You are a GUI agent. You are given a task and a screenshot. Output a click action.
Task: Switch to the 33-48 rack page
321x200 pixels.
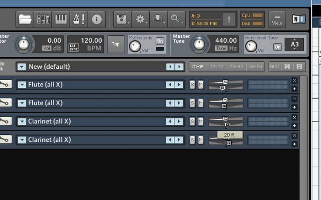236,67
